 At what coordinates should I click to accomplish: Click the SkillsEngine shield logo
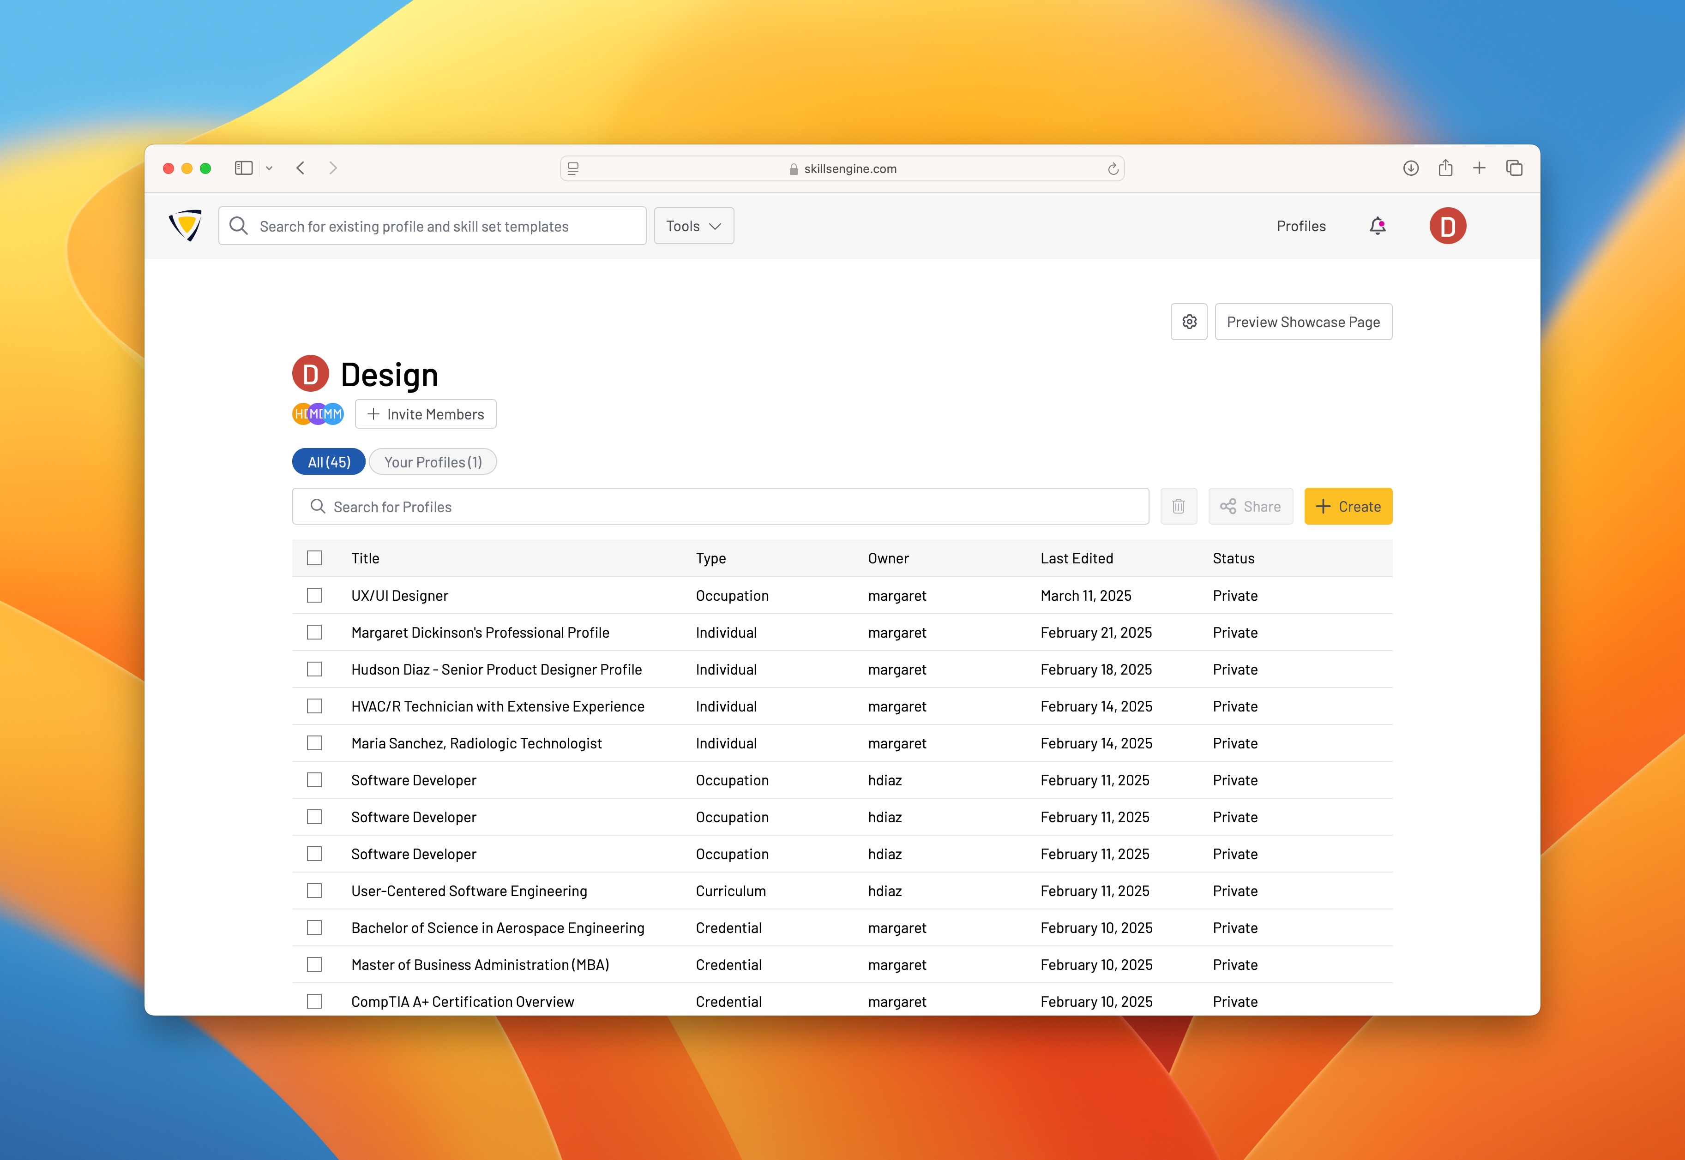pyautogui.click(x=186, y=225)
